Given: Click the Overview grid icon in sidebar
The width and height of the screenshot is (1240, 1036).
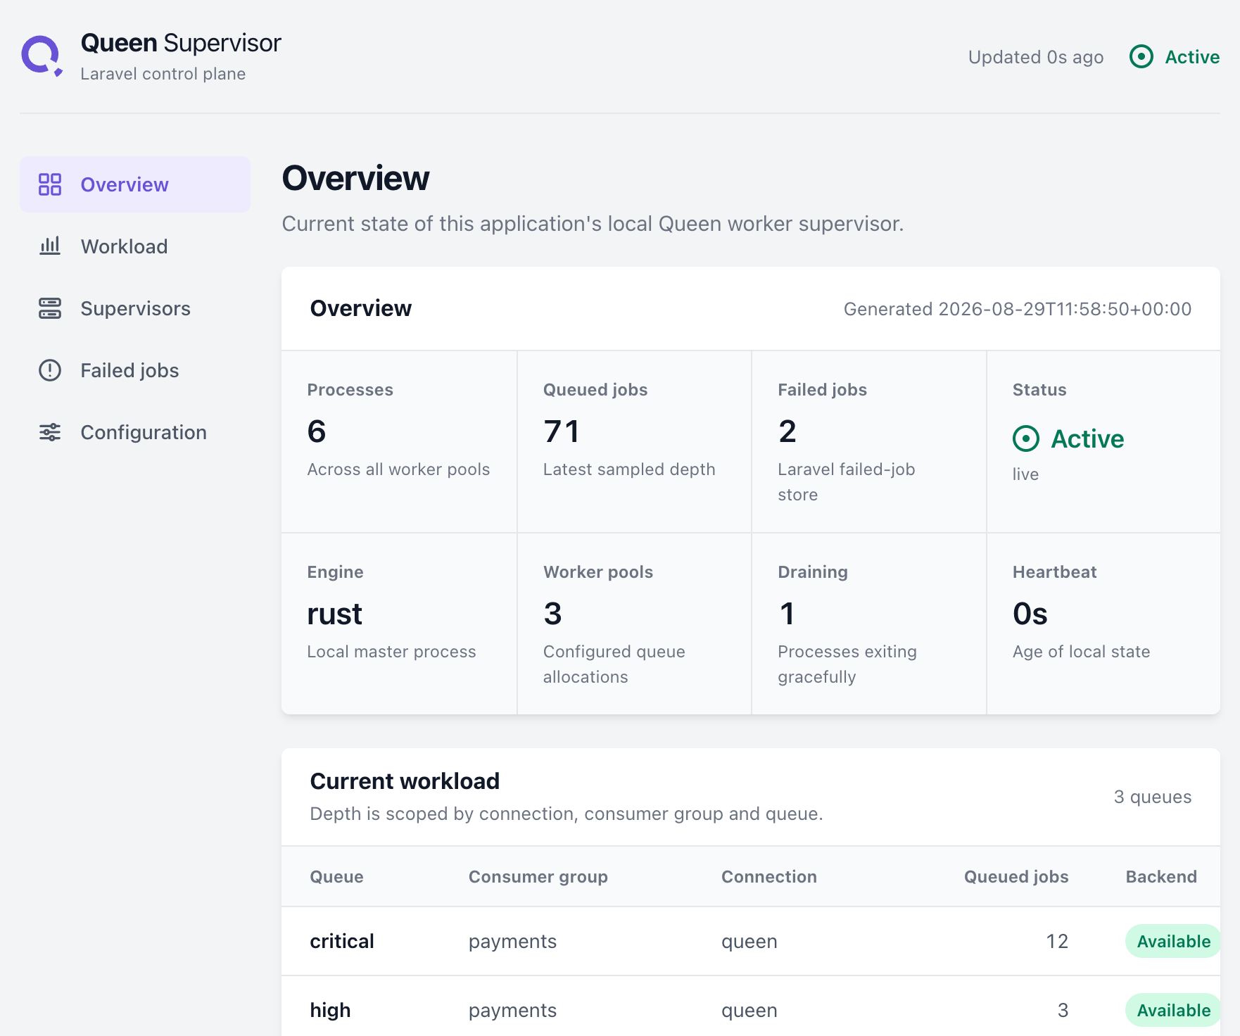Looking at the screenshot, I should click(x=50, y=184).
